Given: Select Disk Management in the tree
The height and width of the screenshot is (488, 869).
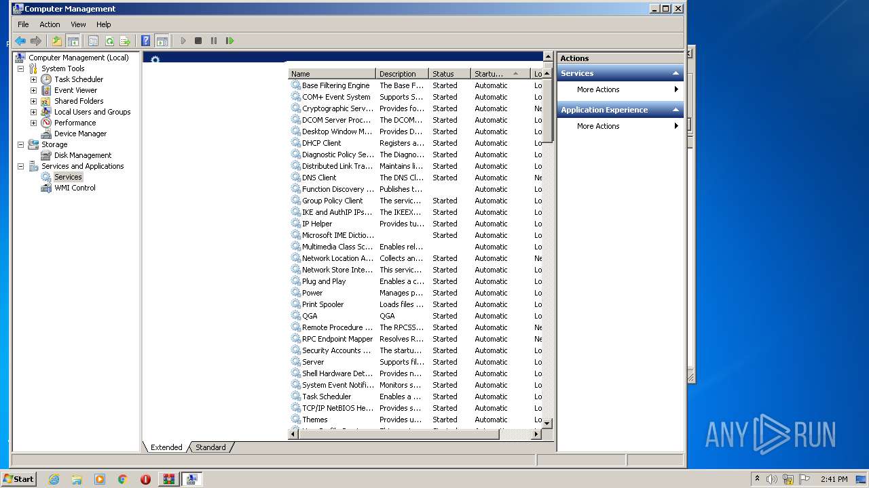Looking at the screenshot, I should coord(83,155).
